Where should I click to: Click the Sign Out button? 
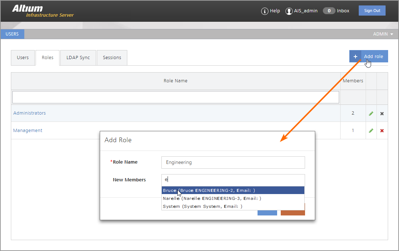tap(372, 11)
